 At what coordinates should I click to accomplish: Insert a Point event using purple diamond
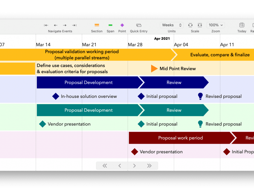click(x=122, y=25)
